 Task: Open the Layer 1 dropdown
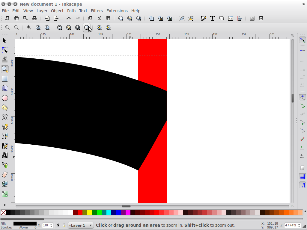click(80, 225)
